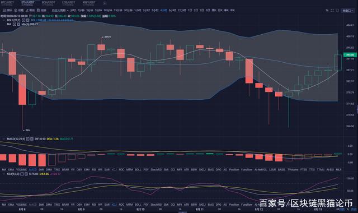Screen dimensions: 358x213
Task: Select the highlighted 4-hour interval
Action: point(164,10)
